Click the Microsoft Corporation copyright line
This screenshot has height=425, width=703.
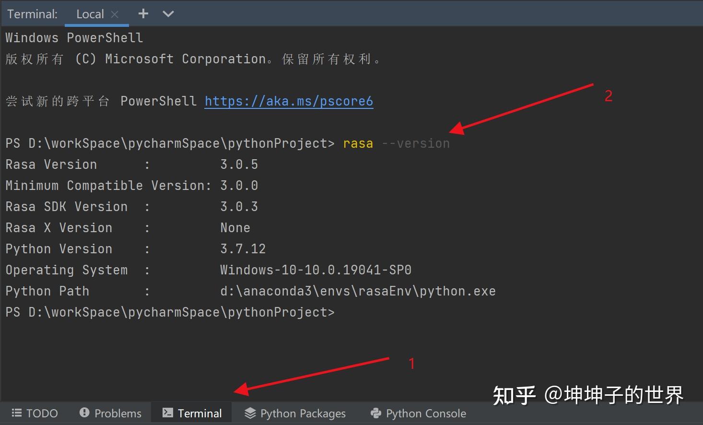pyautogui.click(x=193, y=59)
